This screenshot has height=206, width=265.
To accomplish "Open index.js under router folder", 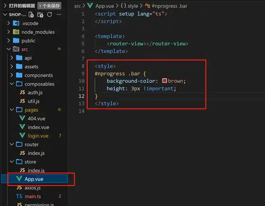I will [36, 153].
